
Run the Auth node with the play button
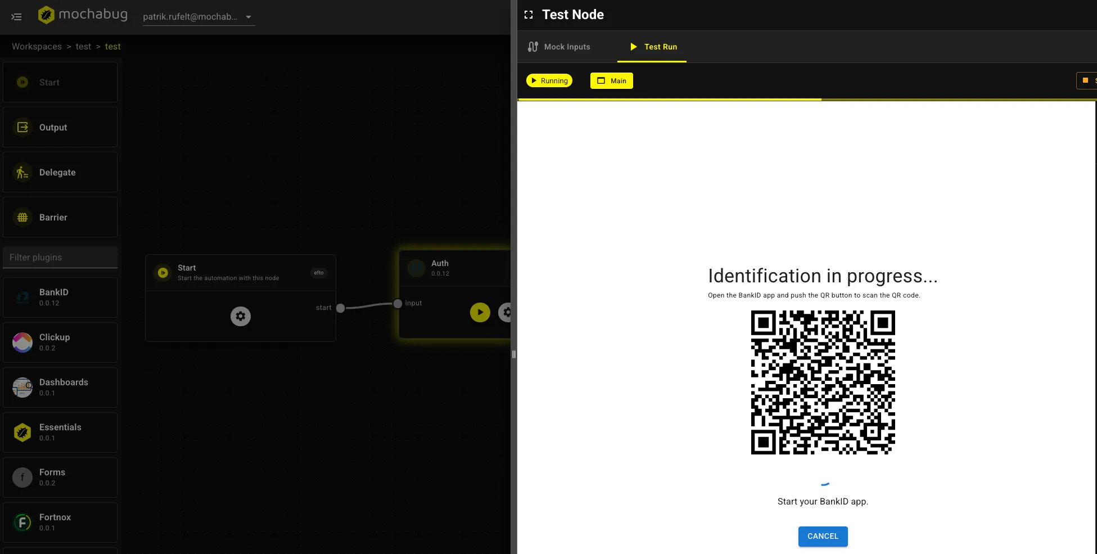pos(480,312)
